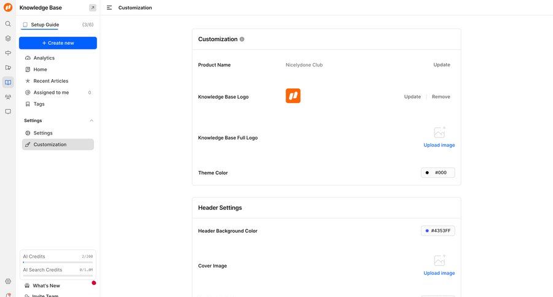
Task: Click image placeholder icon for Knowledge Base Full Logo
Action: point(439,133)
